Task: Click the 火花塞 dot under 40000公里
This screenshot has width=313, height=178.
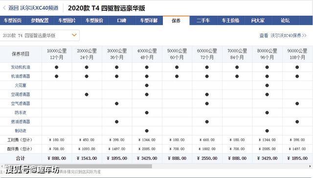Action: tap(147, 86)
